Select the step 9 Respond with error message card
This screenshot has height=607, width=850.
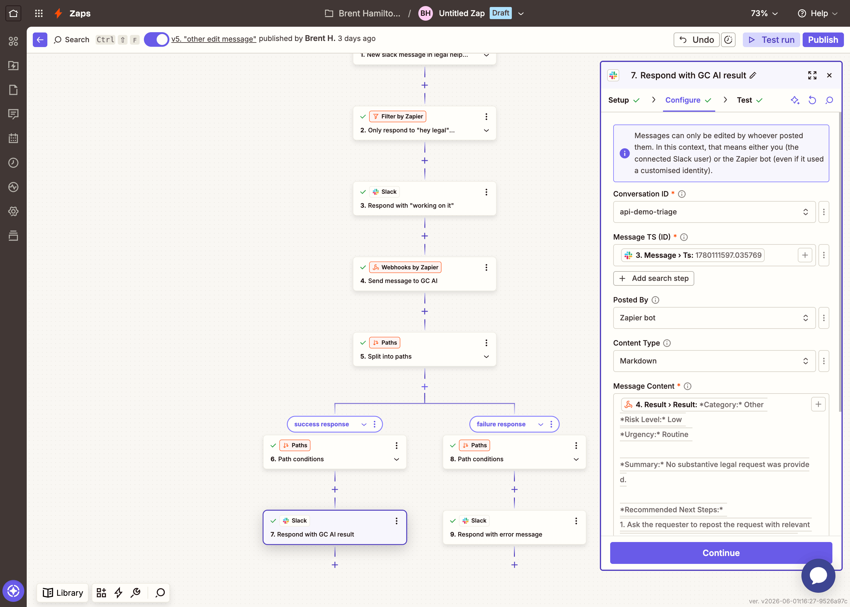[x=515, y=527]
